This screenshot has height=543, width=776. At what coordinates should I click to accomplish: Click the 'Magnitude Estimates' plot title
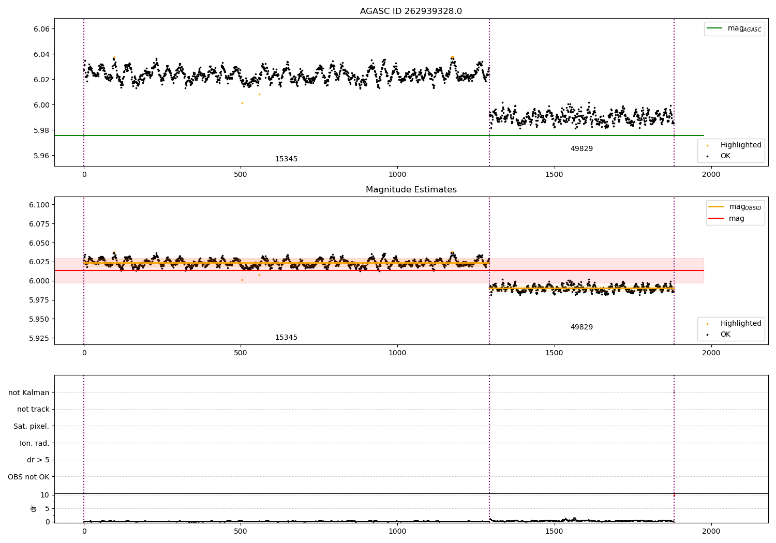411,190
